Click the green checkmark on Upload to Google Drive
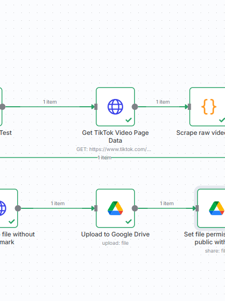The height and width of the screenshot is (301, 225). 128,221
